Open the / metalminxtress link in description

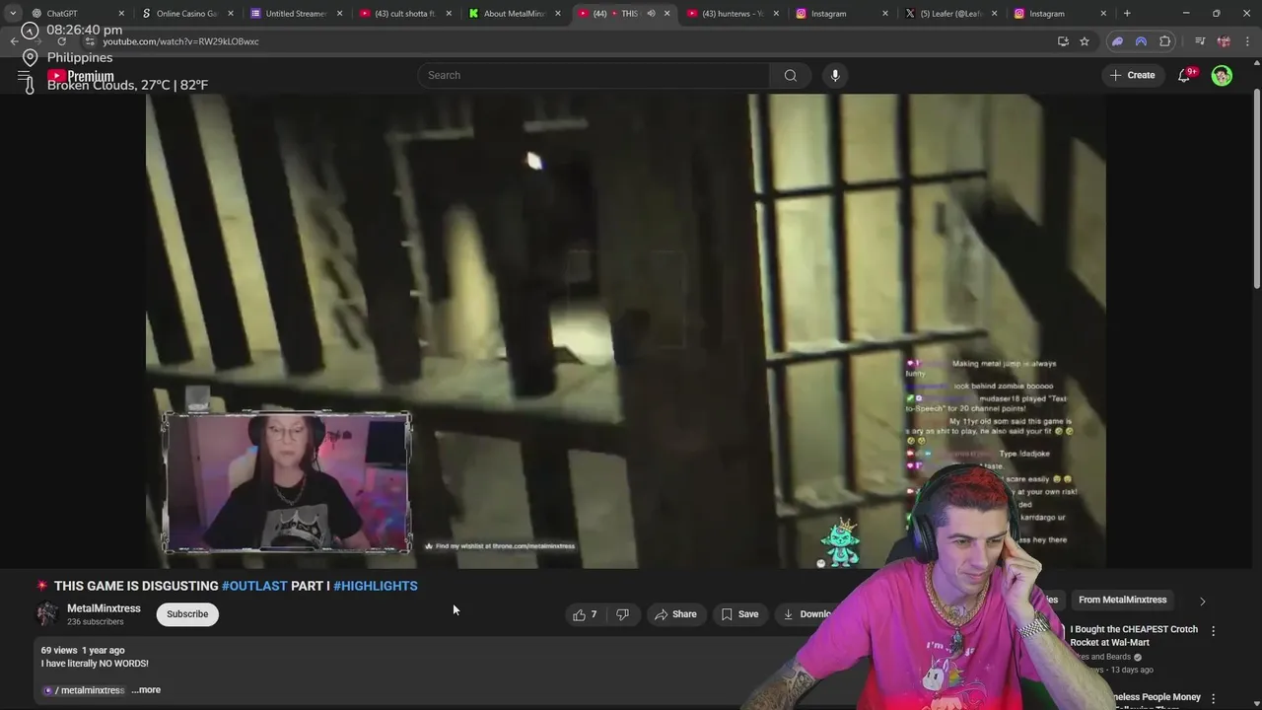tap(84, 690)
